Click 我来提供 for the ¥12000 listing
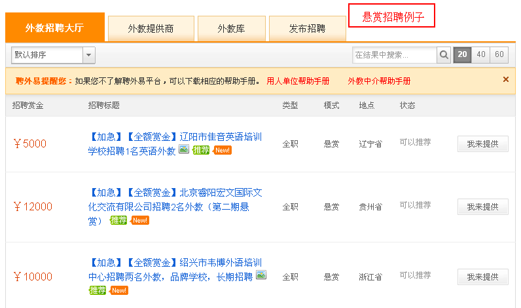 tap(482, 206)
